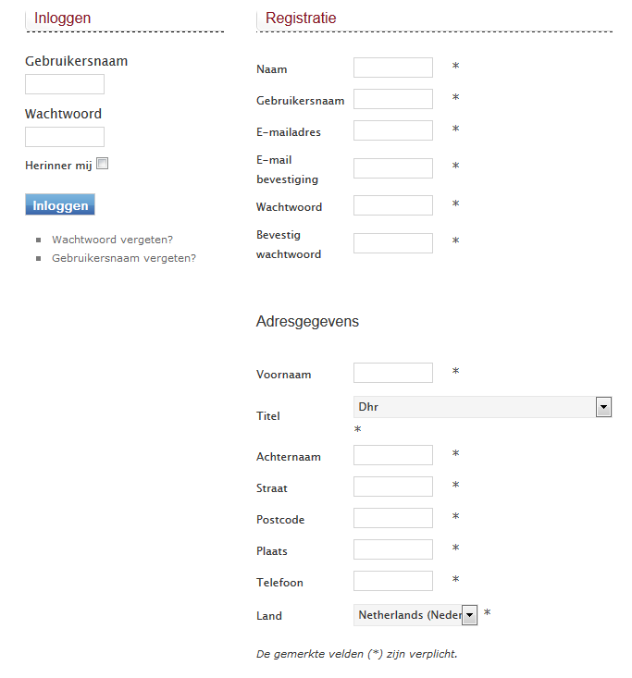Expand the Titel dropdown showing Dhr
632x678 pixels.
tap(482, 407)
